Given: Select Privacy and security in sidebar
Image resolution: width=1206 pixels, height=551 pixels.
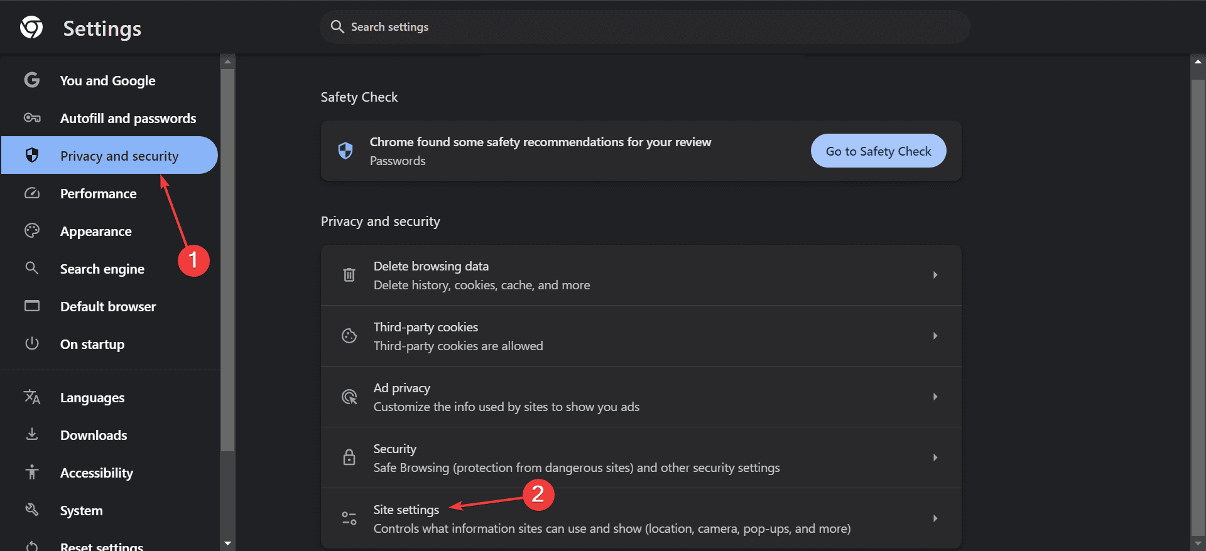Looking at the screenshot, I should coord(109,155).
